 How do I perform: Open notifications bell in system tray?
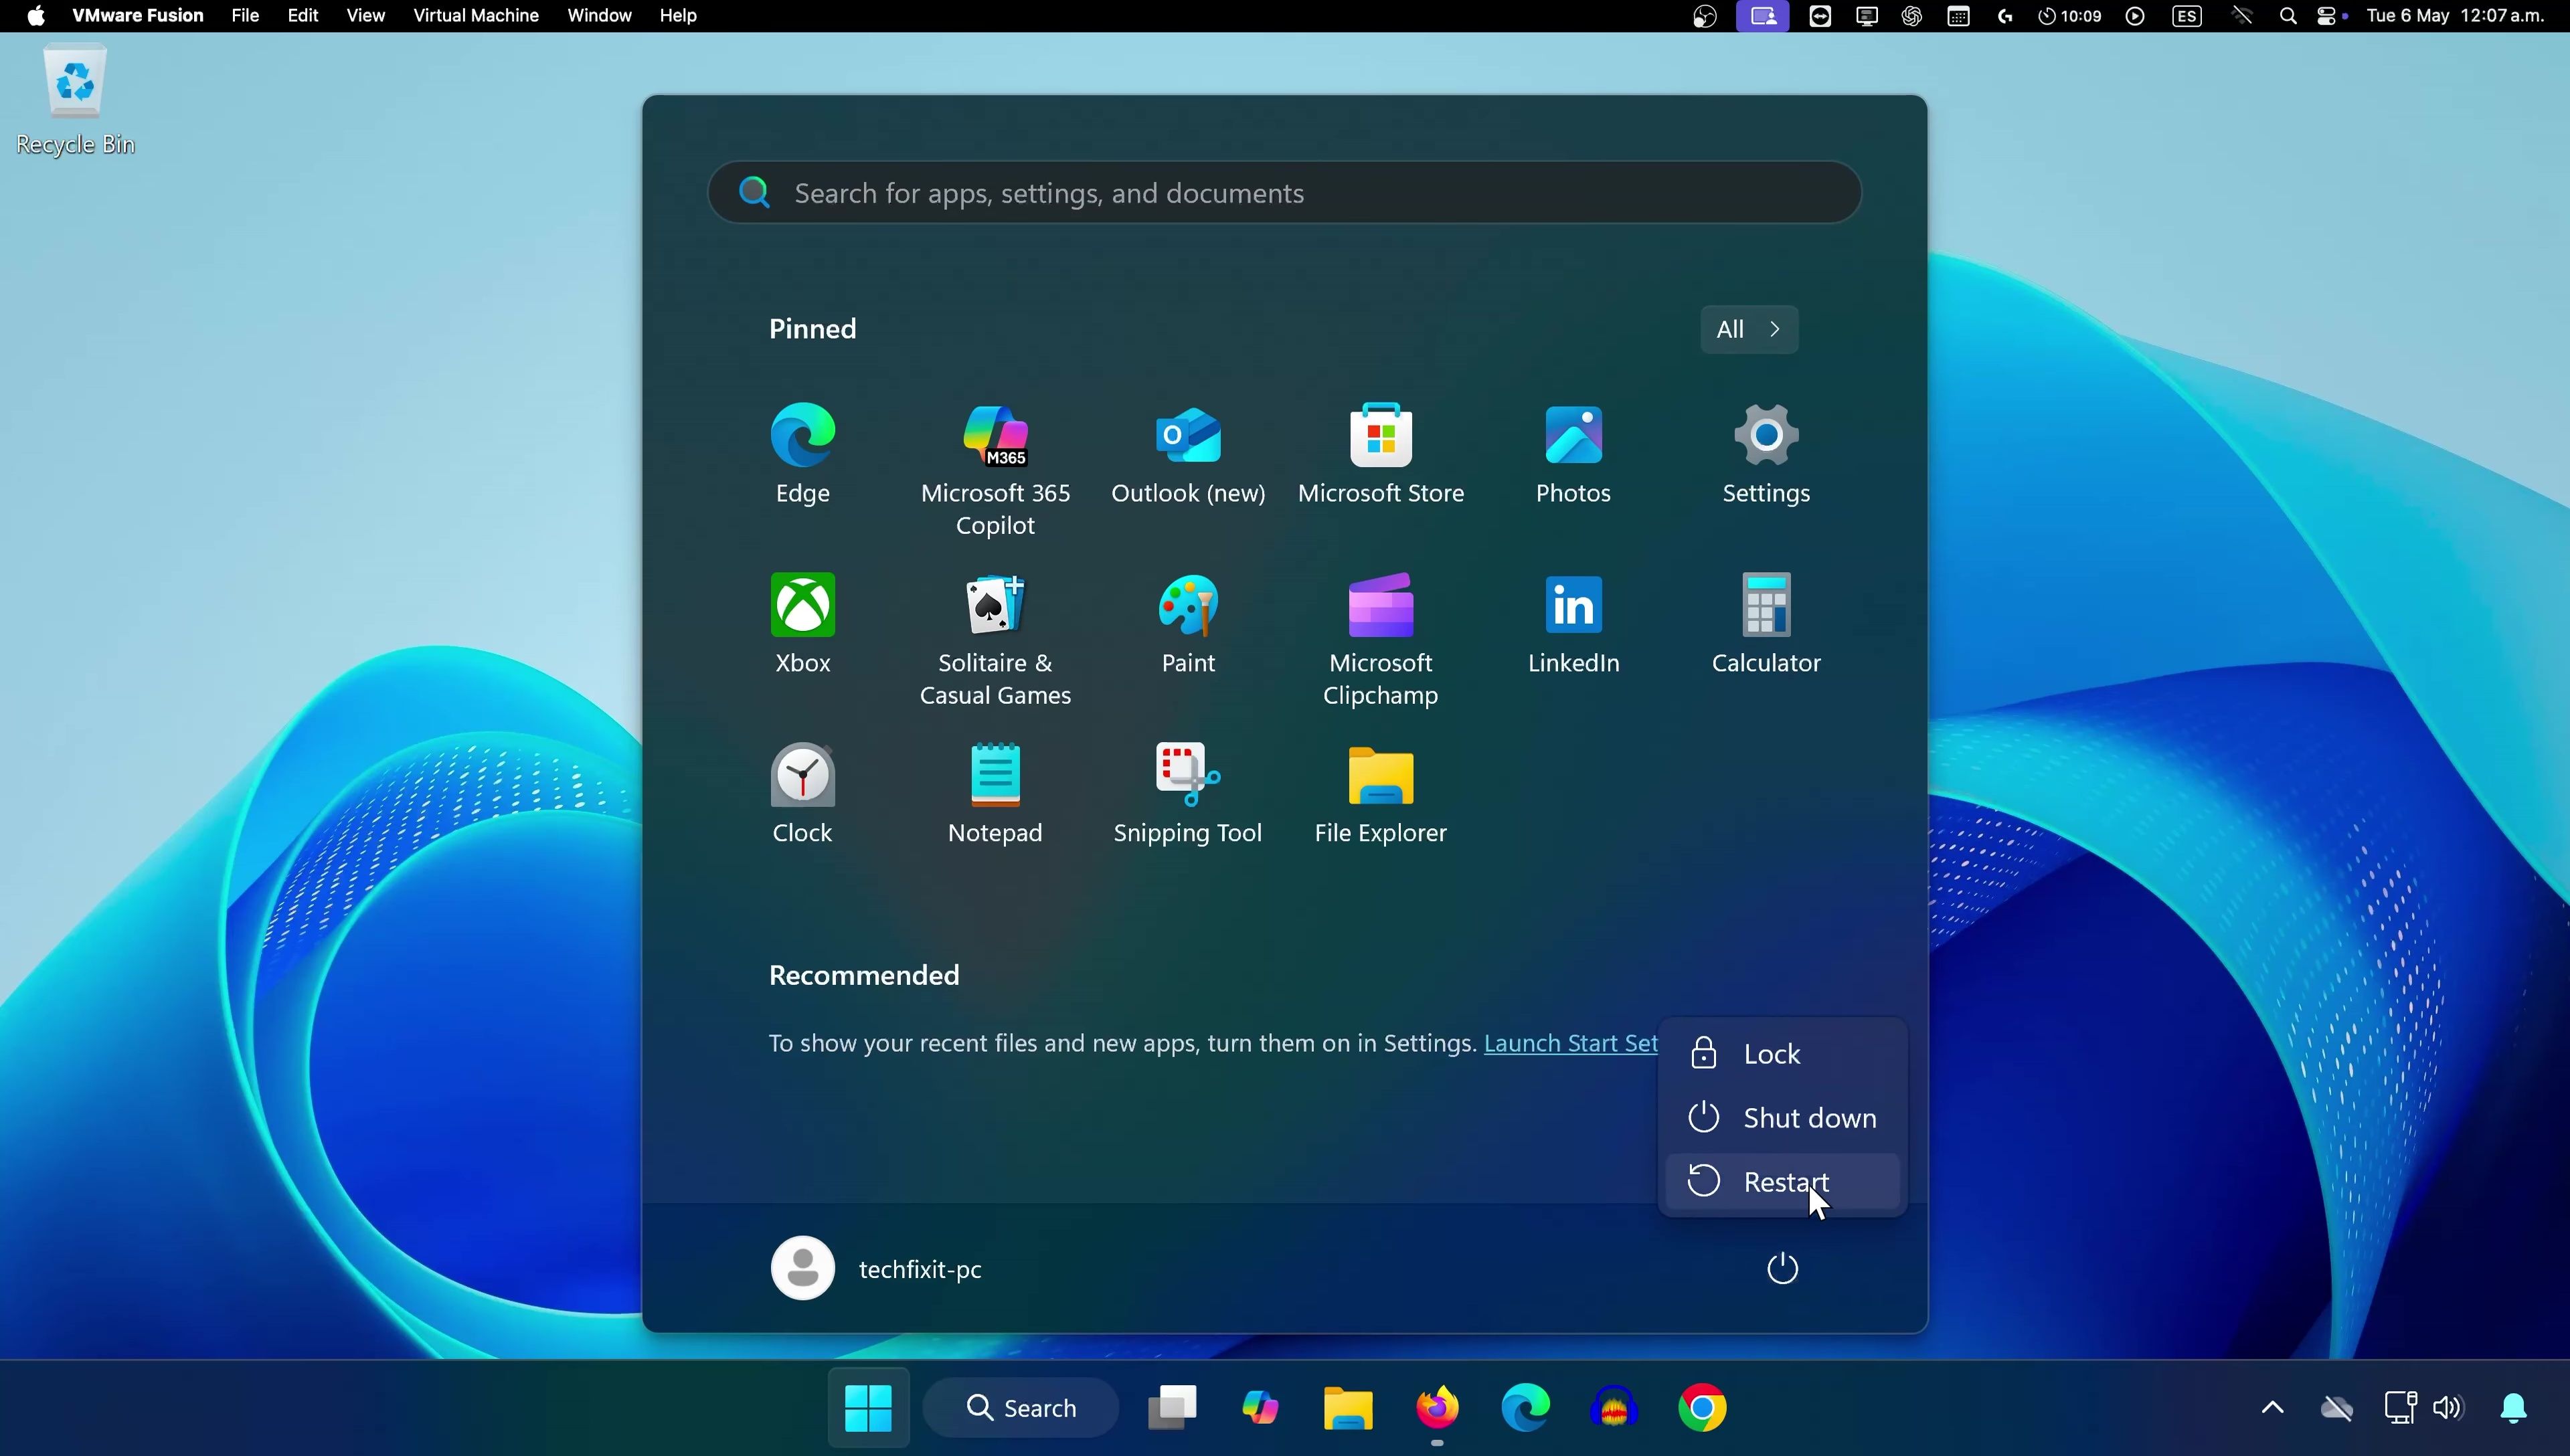click(x=2513, y=1408)
